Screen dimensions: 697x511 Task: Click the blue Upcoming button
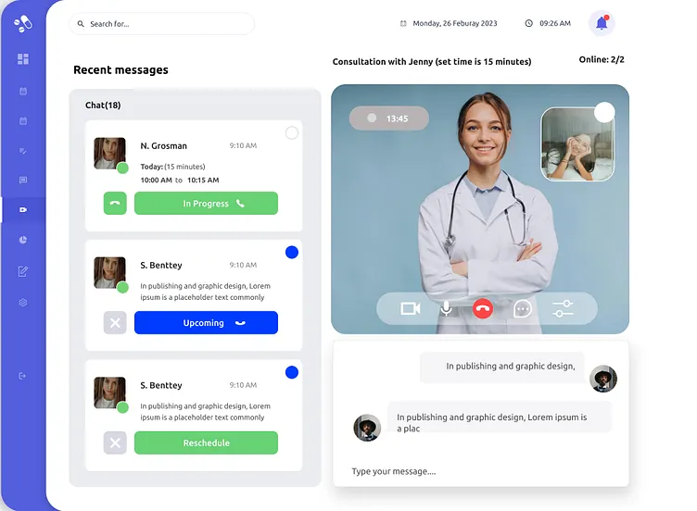[x=207, y=323]
